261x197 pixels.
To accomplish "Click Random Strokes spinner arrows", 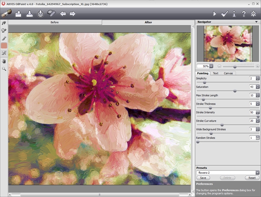I will point(258,138).
